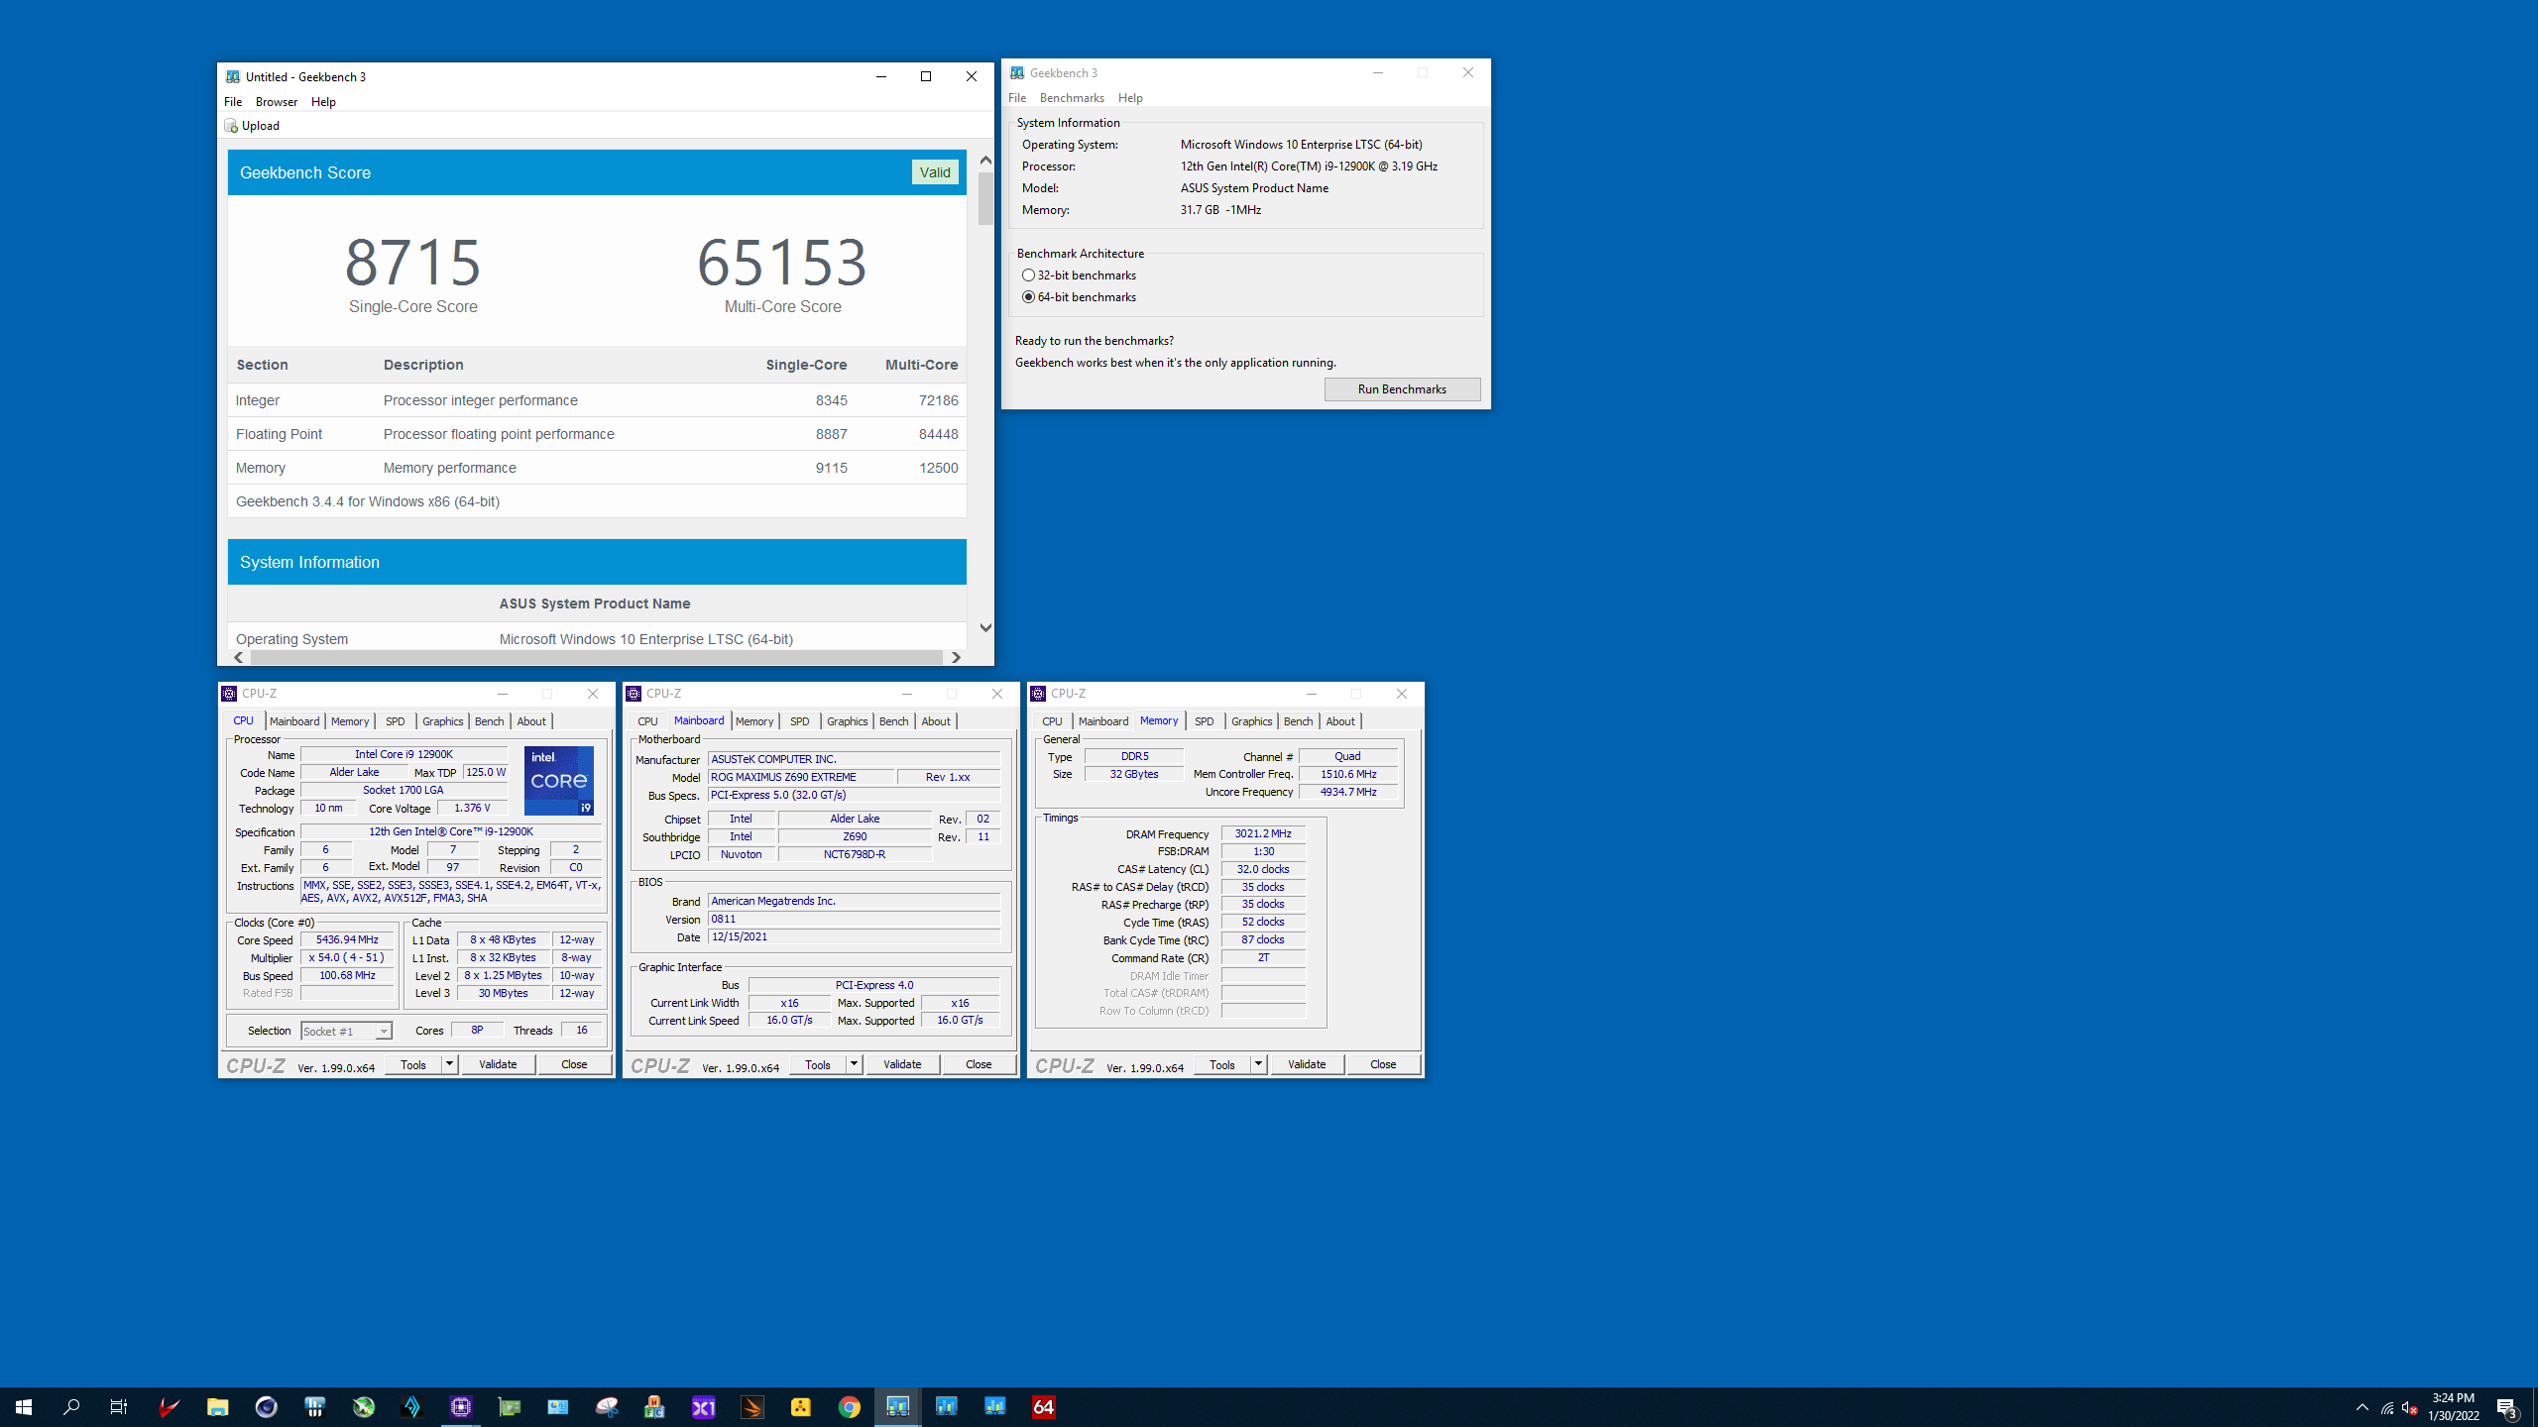Open the teal angular logo taskbar app
Image resolution: width=2538 pixels, height=1427 pixels.
(x=411, y=1407)
